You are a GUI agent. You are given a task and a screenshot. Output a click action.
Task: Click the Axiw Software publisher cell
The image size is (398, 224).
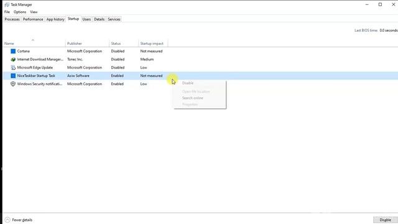(x=78, y=76)
